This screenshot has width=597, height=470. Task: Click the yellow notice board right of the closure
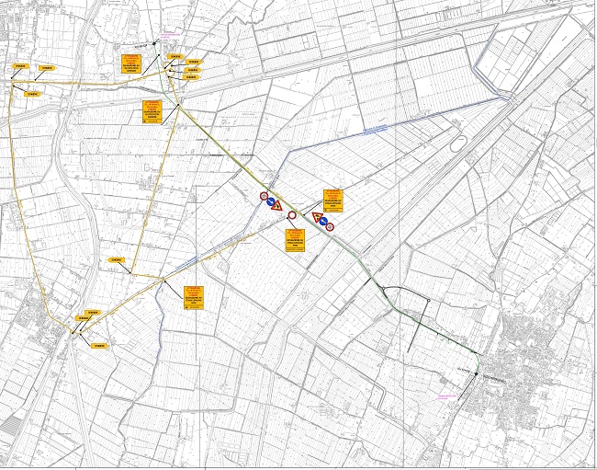click(334, 200)
